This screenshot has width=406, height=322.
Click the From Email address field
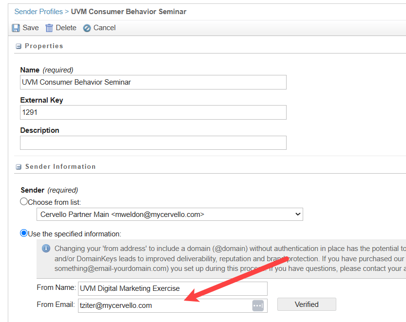pos(164,305)
